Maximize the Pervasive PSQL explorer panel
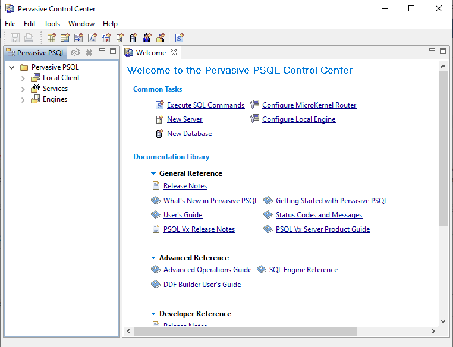 click(113, 51)
